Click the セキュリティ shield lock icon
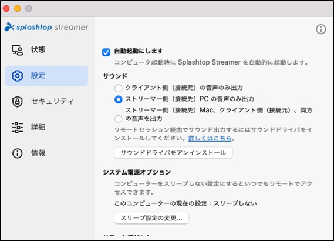Screen dimensions: 334x241 coord(17,102)
